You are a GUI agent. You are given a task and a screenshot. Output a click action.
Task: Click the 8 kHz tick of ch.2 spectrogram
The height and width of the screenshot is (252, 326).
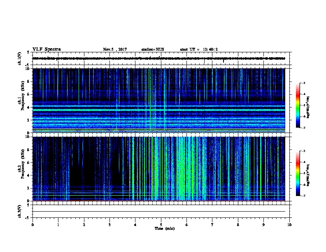29,150
